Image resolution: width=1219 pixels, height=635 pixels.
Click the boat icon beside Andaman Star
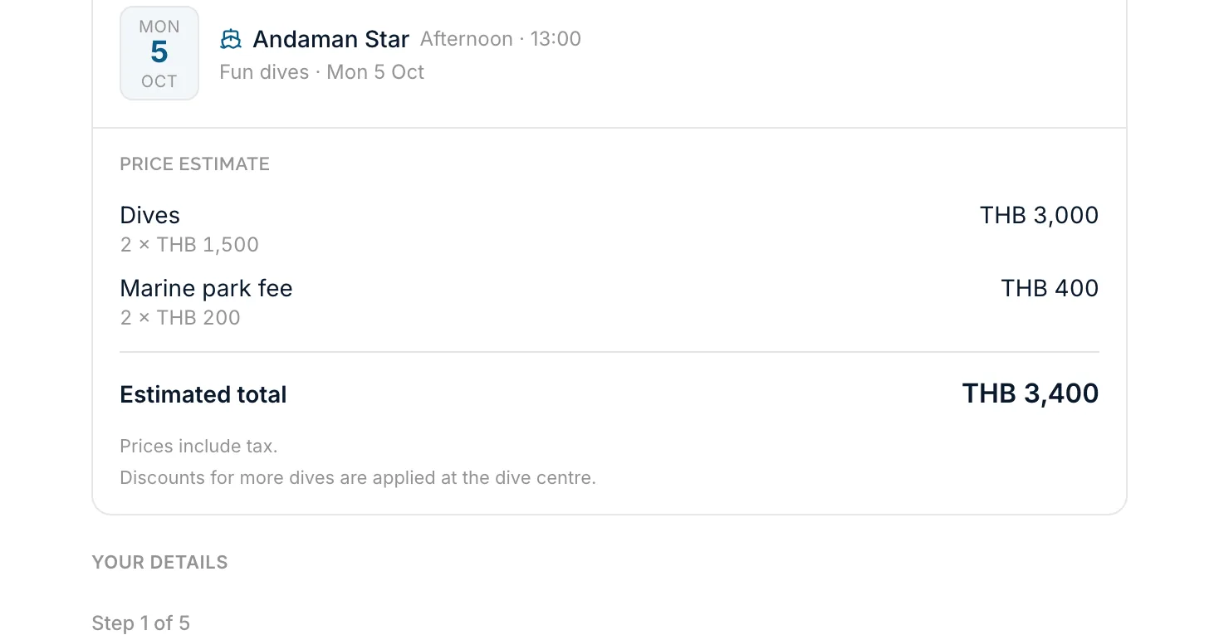tap(231, 39)
